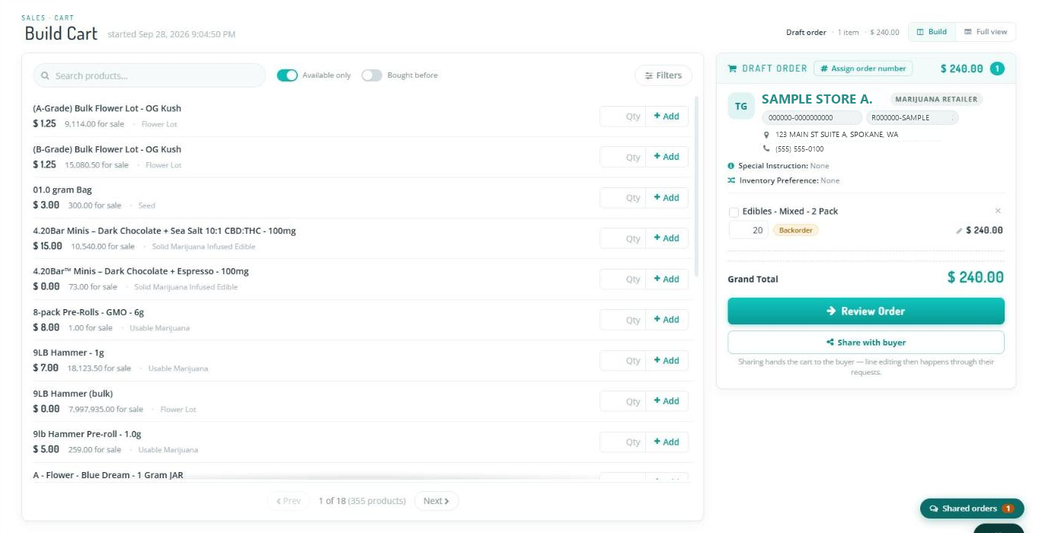The width and height of the screenshot is (1039, 533).
Task: Switch to Build view tab
Action: click(932, 32)
